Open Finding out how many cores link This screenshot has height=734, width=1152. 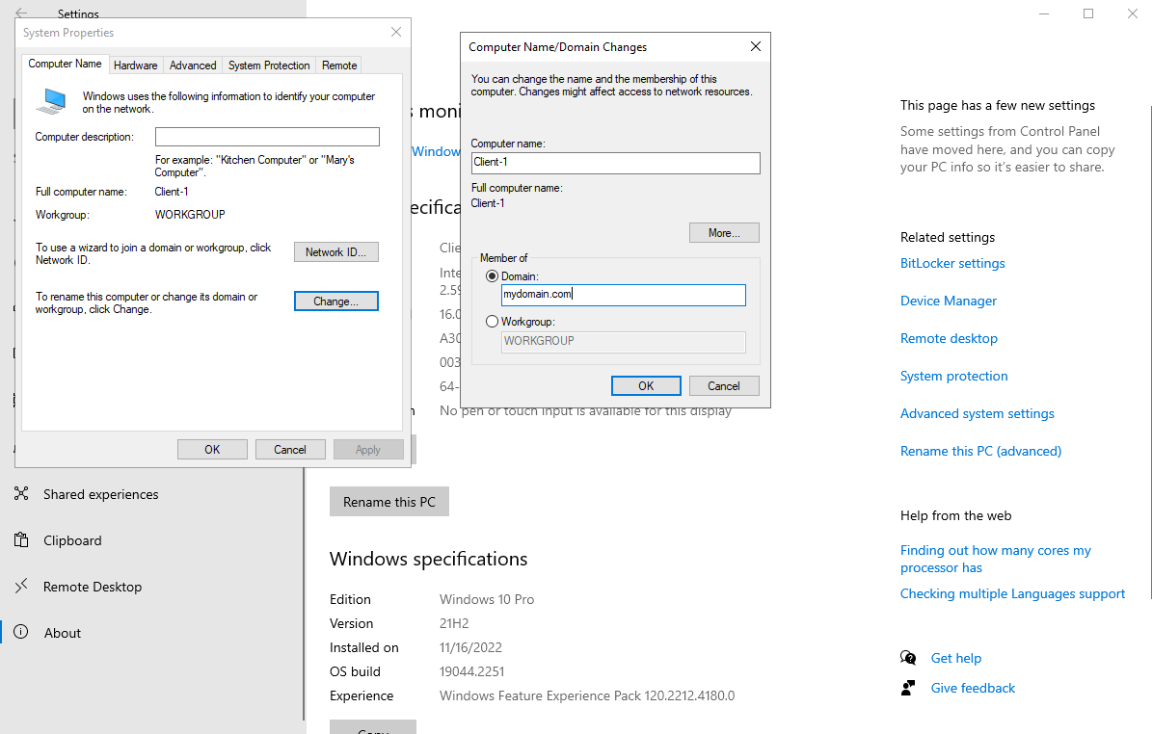[x=996, y=559]
